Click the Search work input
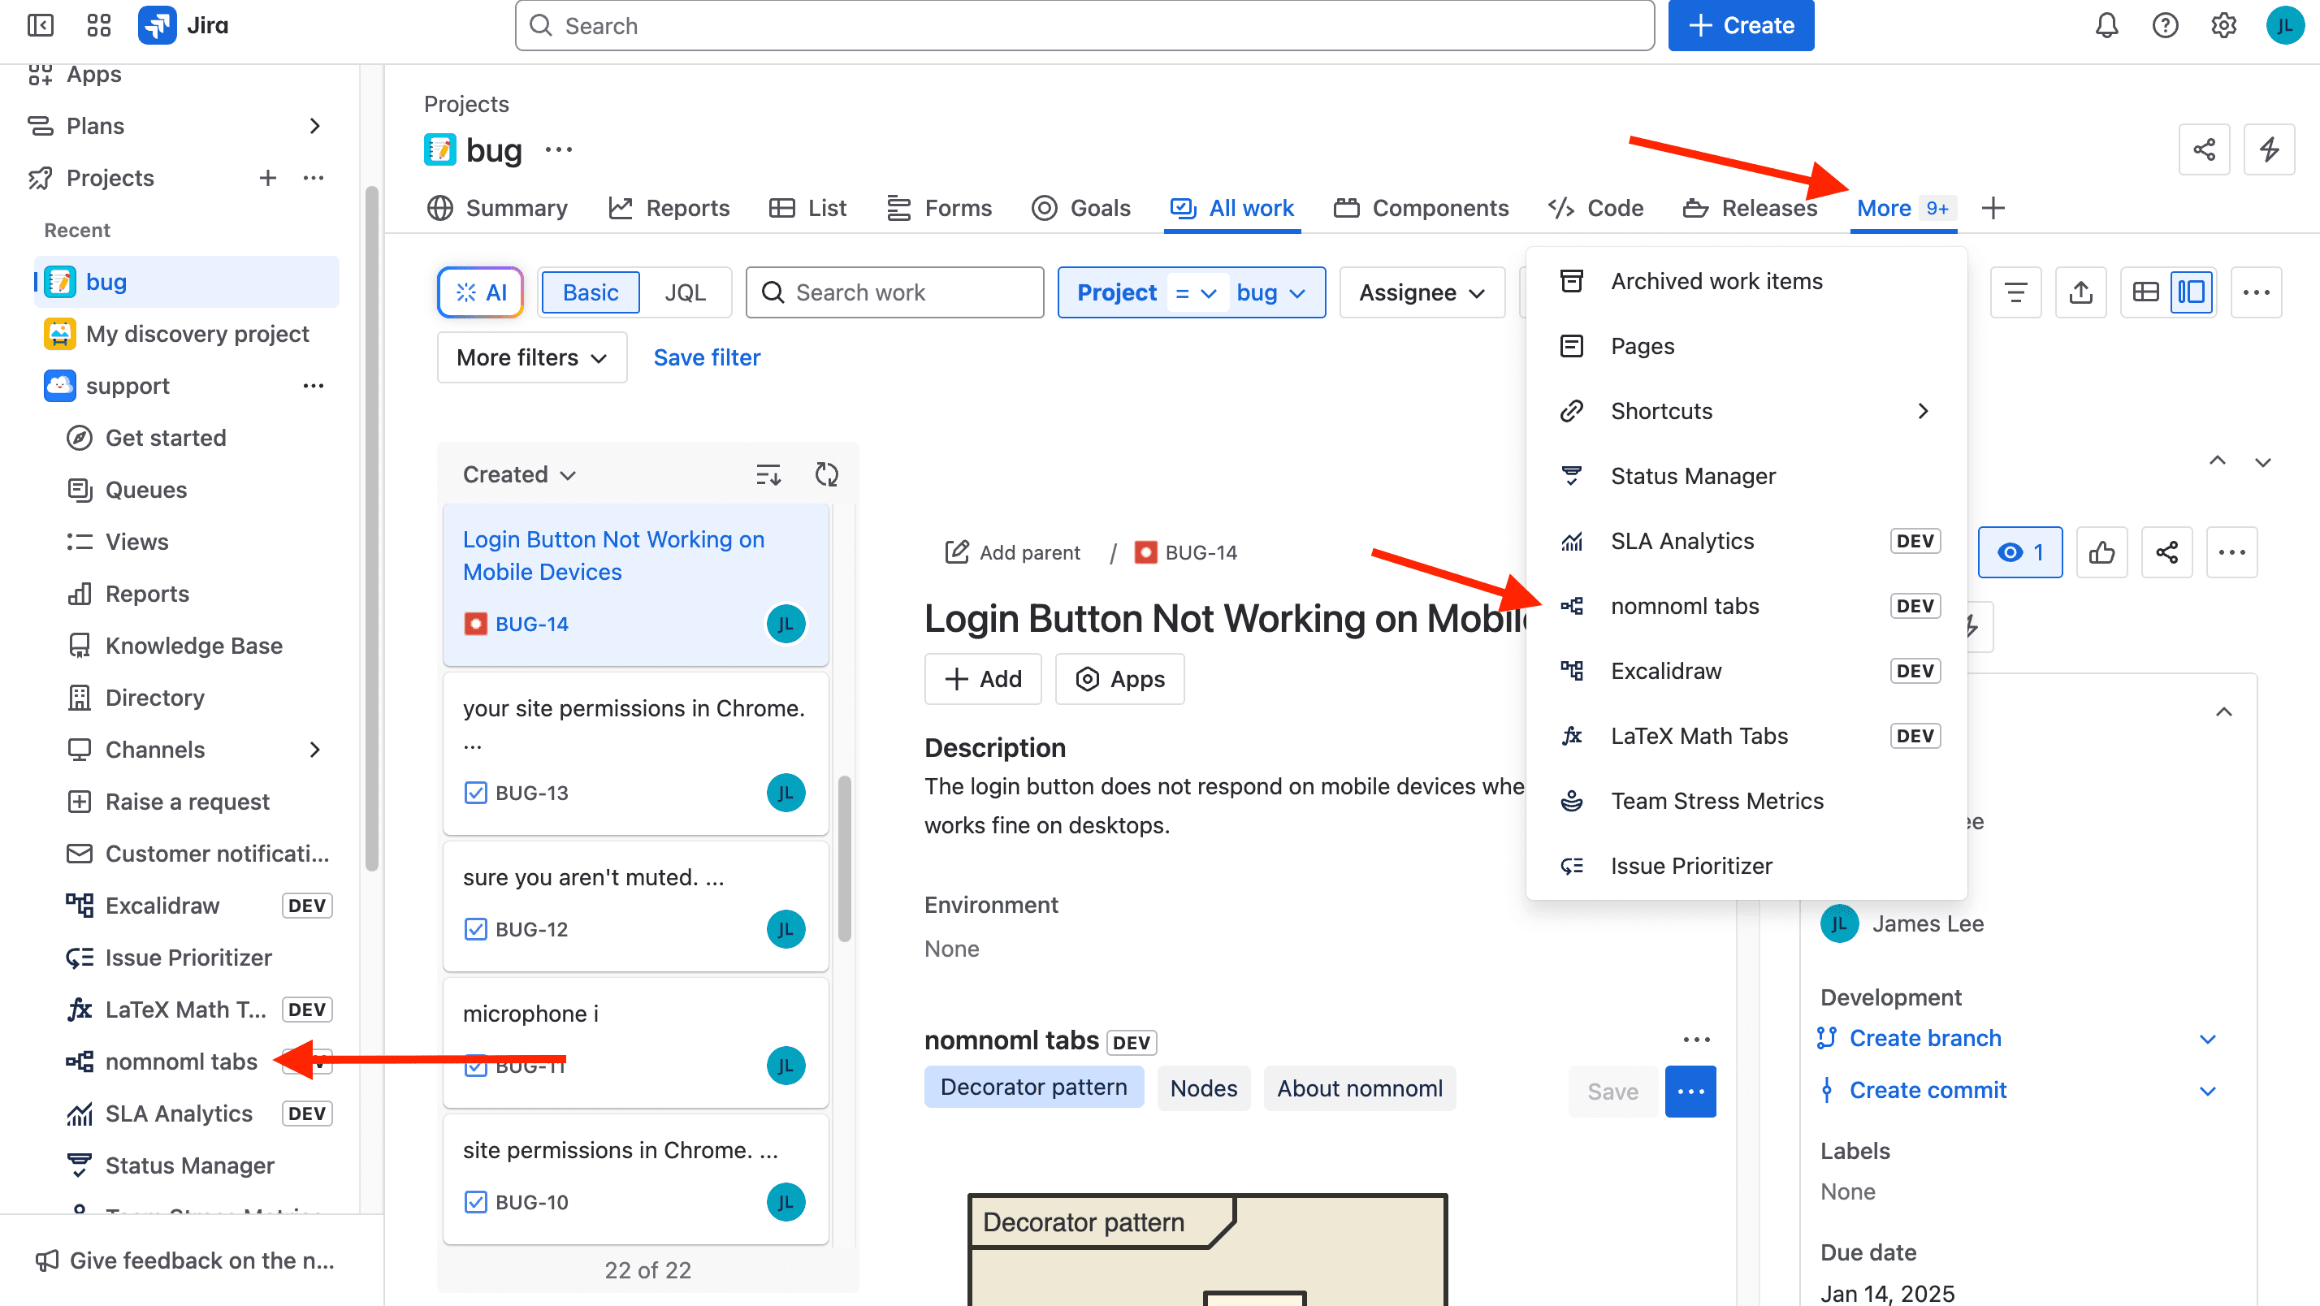Screen dimensions: 2320x1306 point(894,292)
